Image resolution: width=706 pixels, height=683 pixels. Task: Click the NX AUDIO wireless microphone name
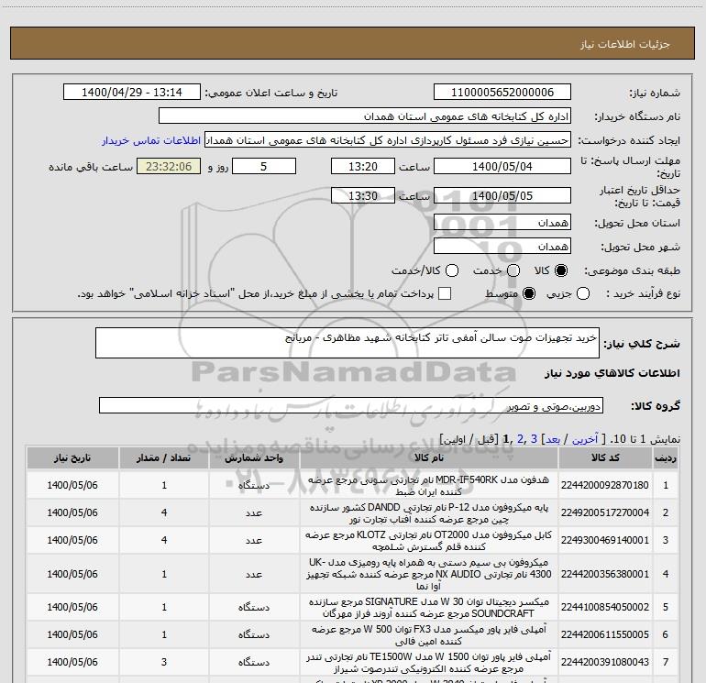[x=429, y=574]
